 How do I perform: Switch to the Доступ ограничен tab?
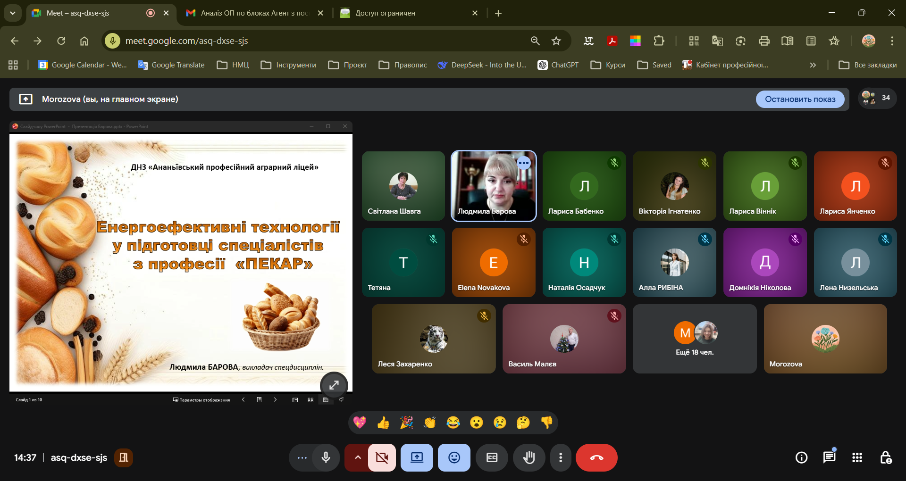point(406,13)
